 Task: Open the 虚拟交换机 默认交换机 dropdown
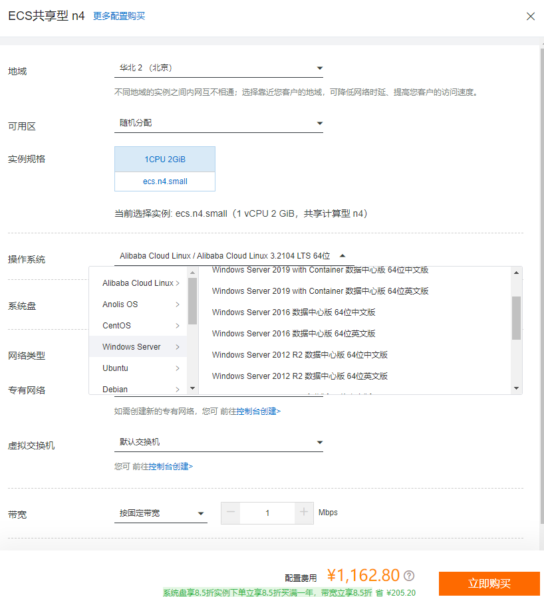(x=219, y=442)
